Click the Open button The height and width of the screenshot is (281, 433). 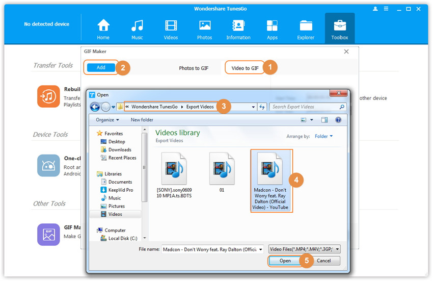pyautogui.click(x=285, y=261)
